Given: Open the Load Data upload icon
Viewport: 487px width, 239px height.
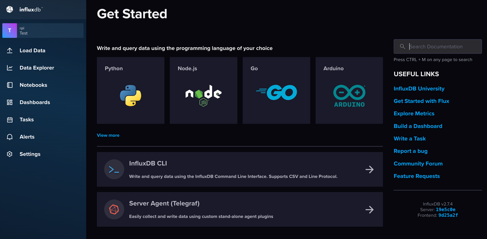Looking at the screenshot, I should click(x=10, y=50).
